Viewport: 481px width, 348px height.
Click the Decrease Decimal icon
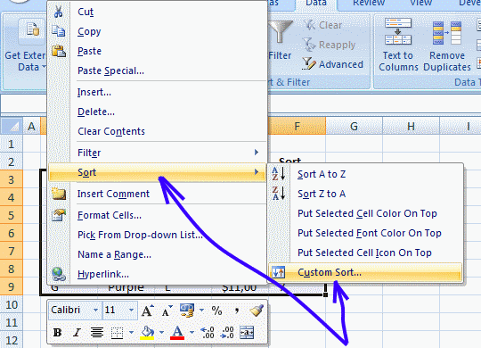click(x=227, y=332)
